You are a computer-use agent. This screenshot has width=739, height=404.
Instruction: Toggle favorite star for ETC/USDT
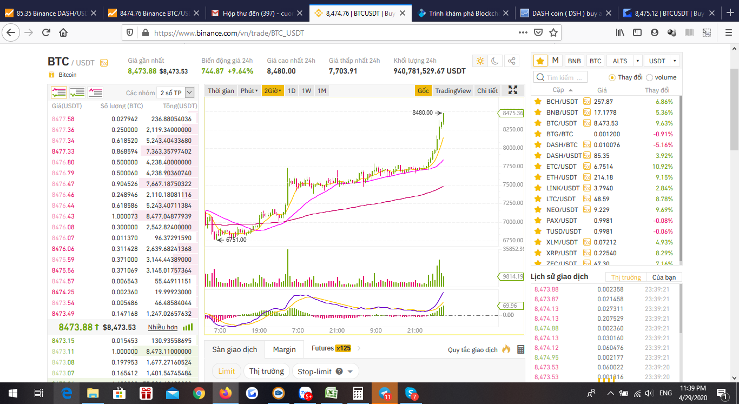point(538,166)
